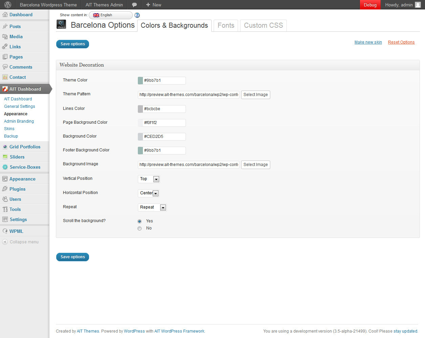425x338 pixels.
Task: Click the UK flag in language selector
Action: (96, 15)
